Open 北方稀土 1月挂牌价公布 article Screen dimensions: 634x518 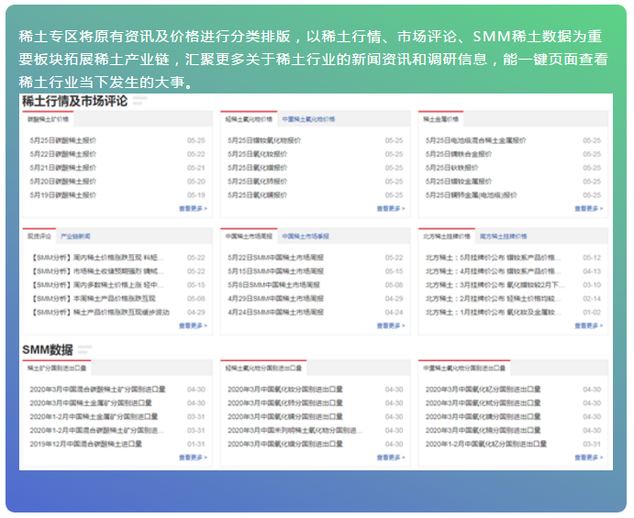pos(493,313)
